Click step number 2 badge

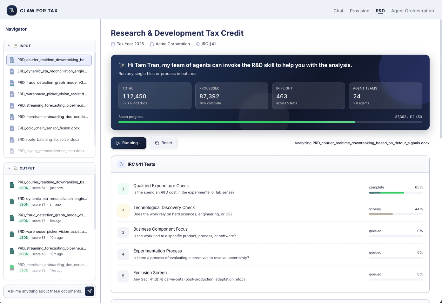click(123, 211)
